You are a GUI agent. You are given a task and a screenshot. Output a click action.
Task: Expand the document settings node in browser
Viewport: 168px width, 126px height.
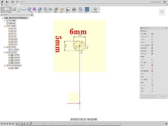(x=5, y=21)
